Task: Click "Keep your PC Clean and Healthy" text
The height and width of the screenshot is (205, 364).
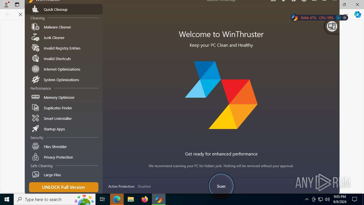Action: coord(221,45)
